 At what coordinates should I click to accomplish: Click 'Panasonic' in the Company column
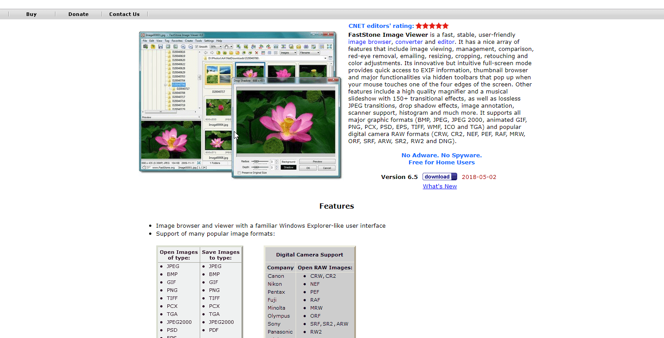click(x=280, y=332)
